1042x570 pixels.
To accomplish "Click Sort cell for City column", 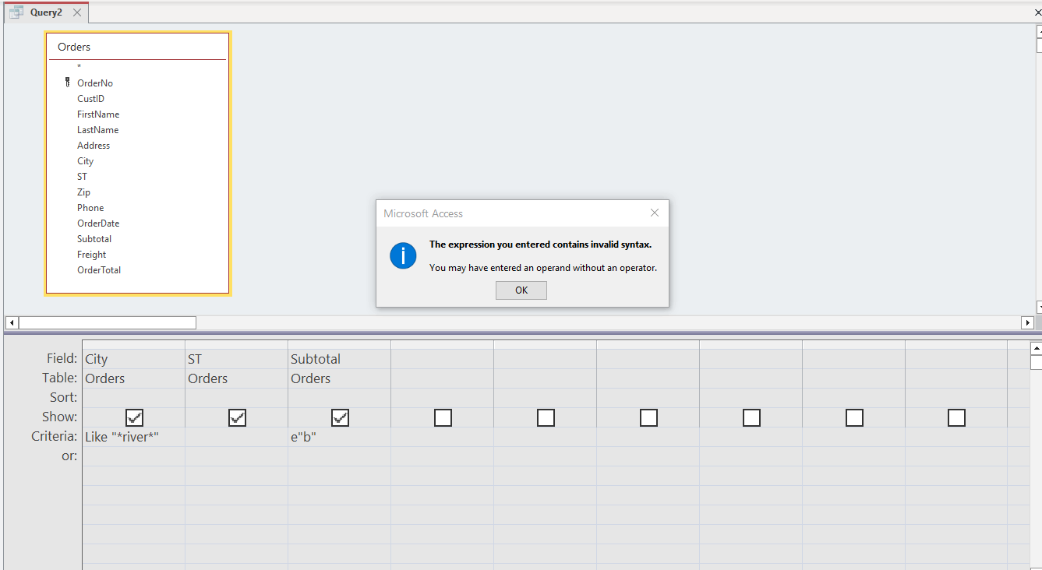I will pyautogui.click(x=133, y=398).
